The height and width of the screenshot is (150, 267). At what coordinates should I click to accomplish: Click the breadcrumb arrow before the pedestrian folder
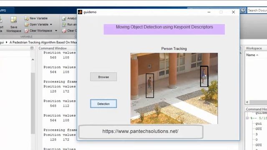[7, 42]
